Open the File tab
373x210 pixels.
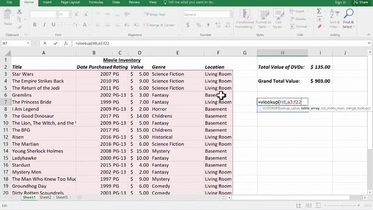point(9,2)
